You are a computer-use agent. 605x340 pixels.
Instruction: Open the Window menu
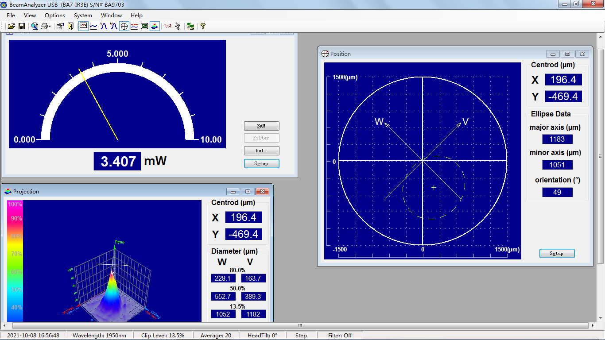click(111, 15)
